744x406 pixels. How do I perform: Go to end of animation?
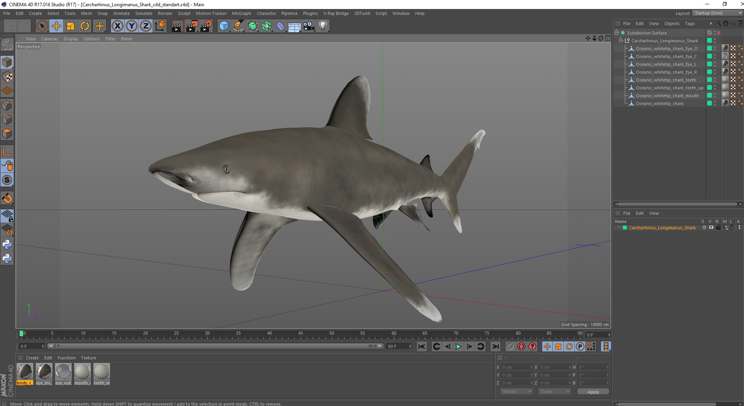point(495,346)
